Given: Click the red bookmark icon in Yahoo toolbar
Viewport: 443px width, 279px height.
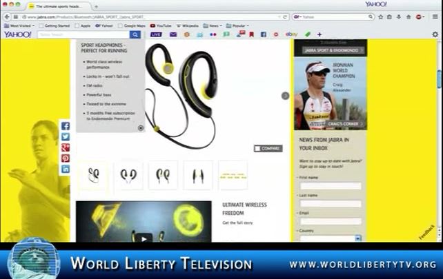Looking at the screenshot, I should coord(251,34).
